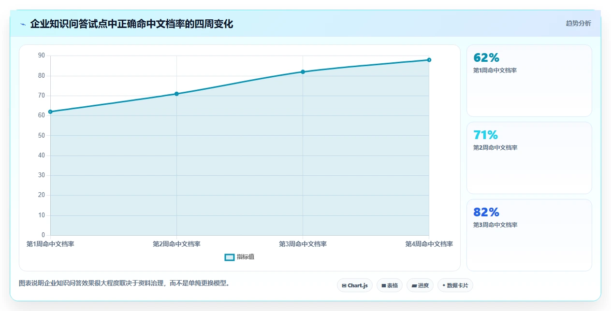The image size is (611, 311).
Task: Select the 82% value in third card
Action: pyautogui.click(x=486, y=212)
